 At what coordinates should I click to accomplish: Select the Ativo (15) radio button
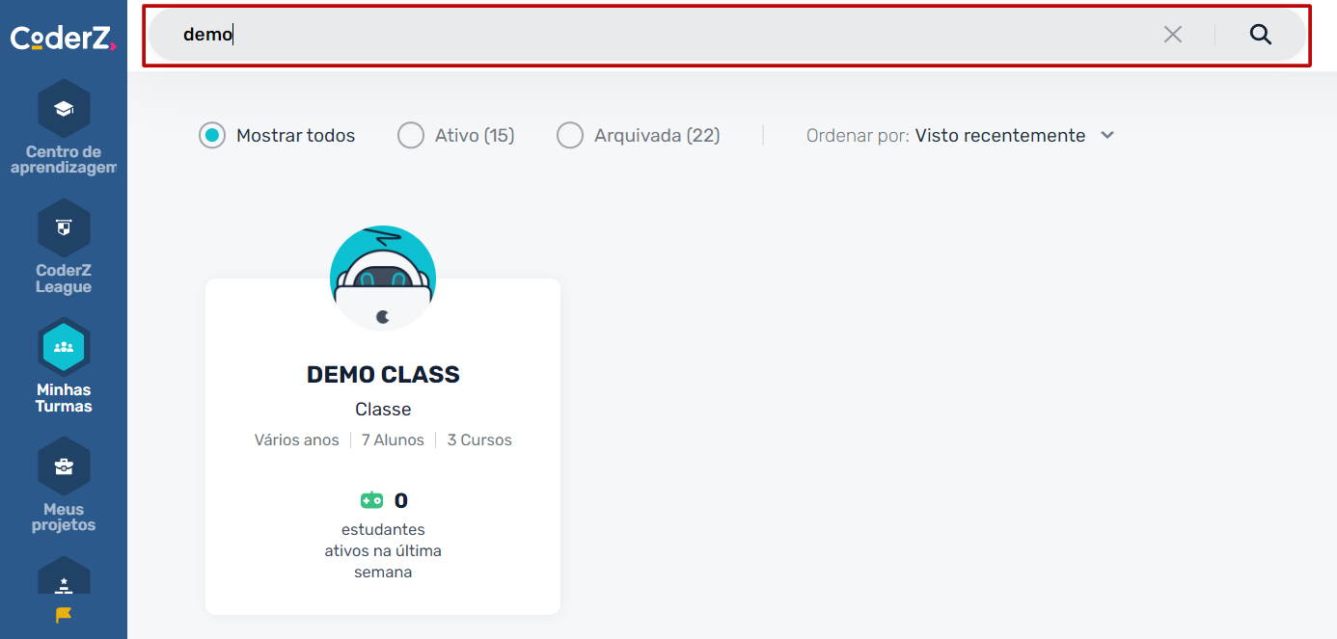[x=411, y=136]
